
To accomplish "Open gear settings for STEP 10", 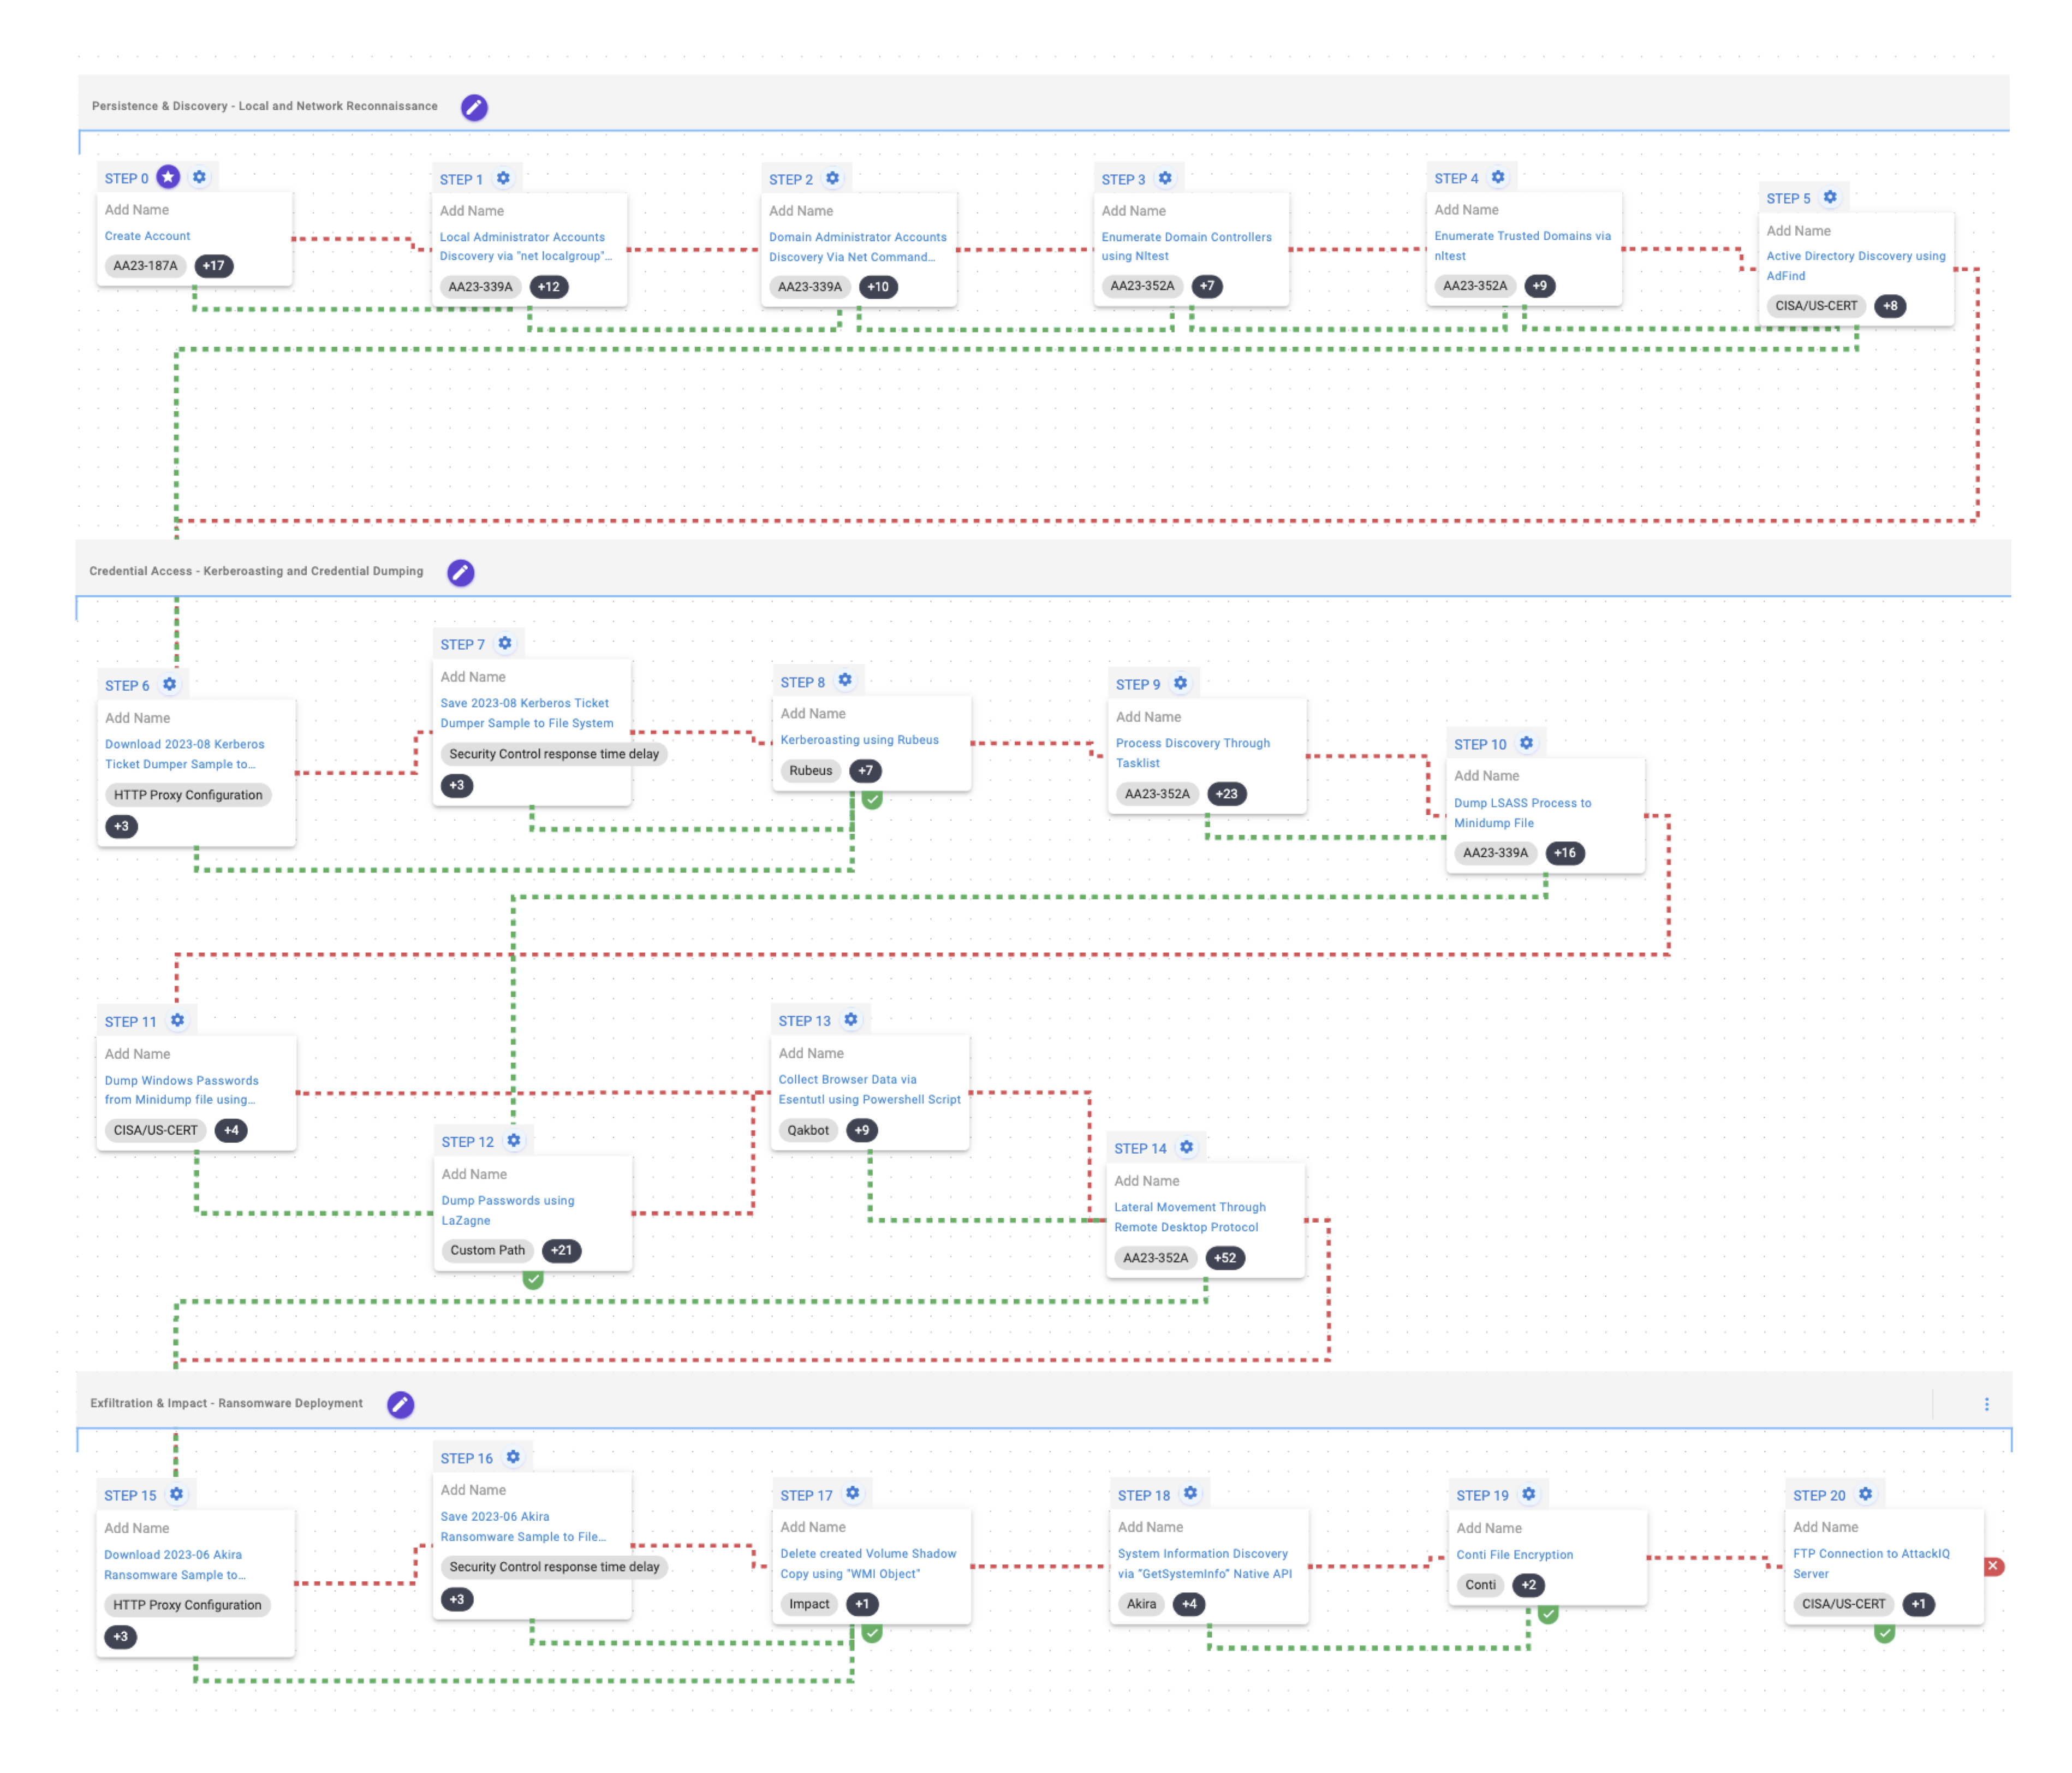I will [x=1526, y=743].
